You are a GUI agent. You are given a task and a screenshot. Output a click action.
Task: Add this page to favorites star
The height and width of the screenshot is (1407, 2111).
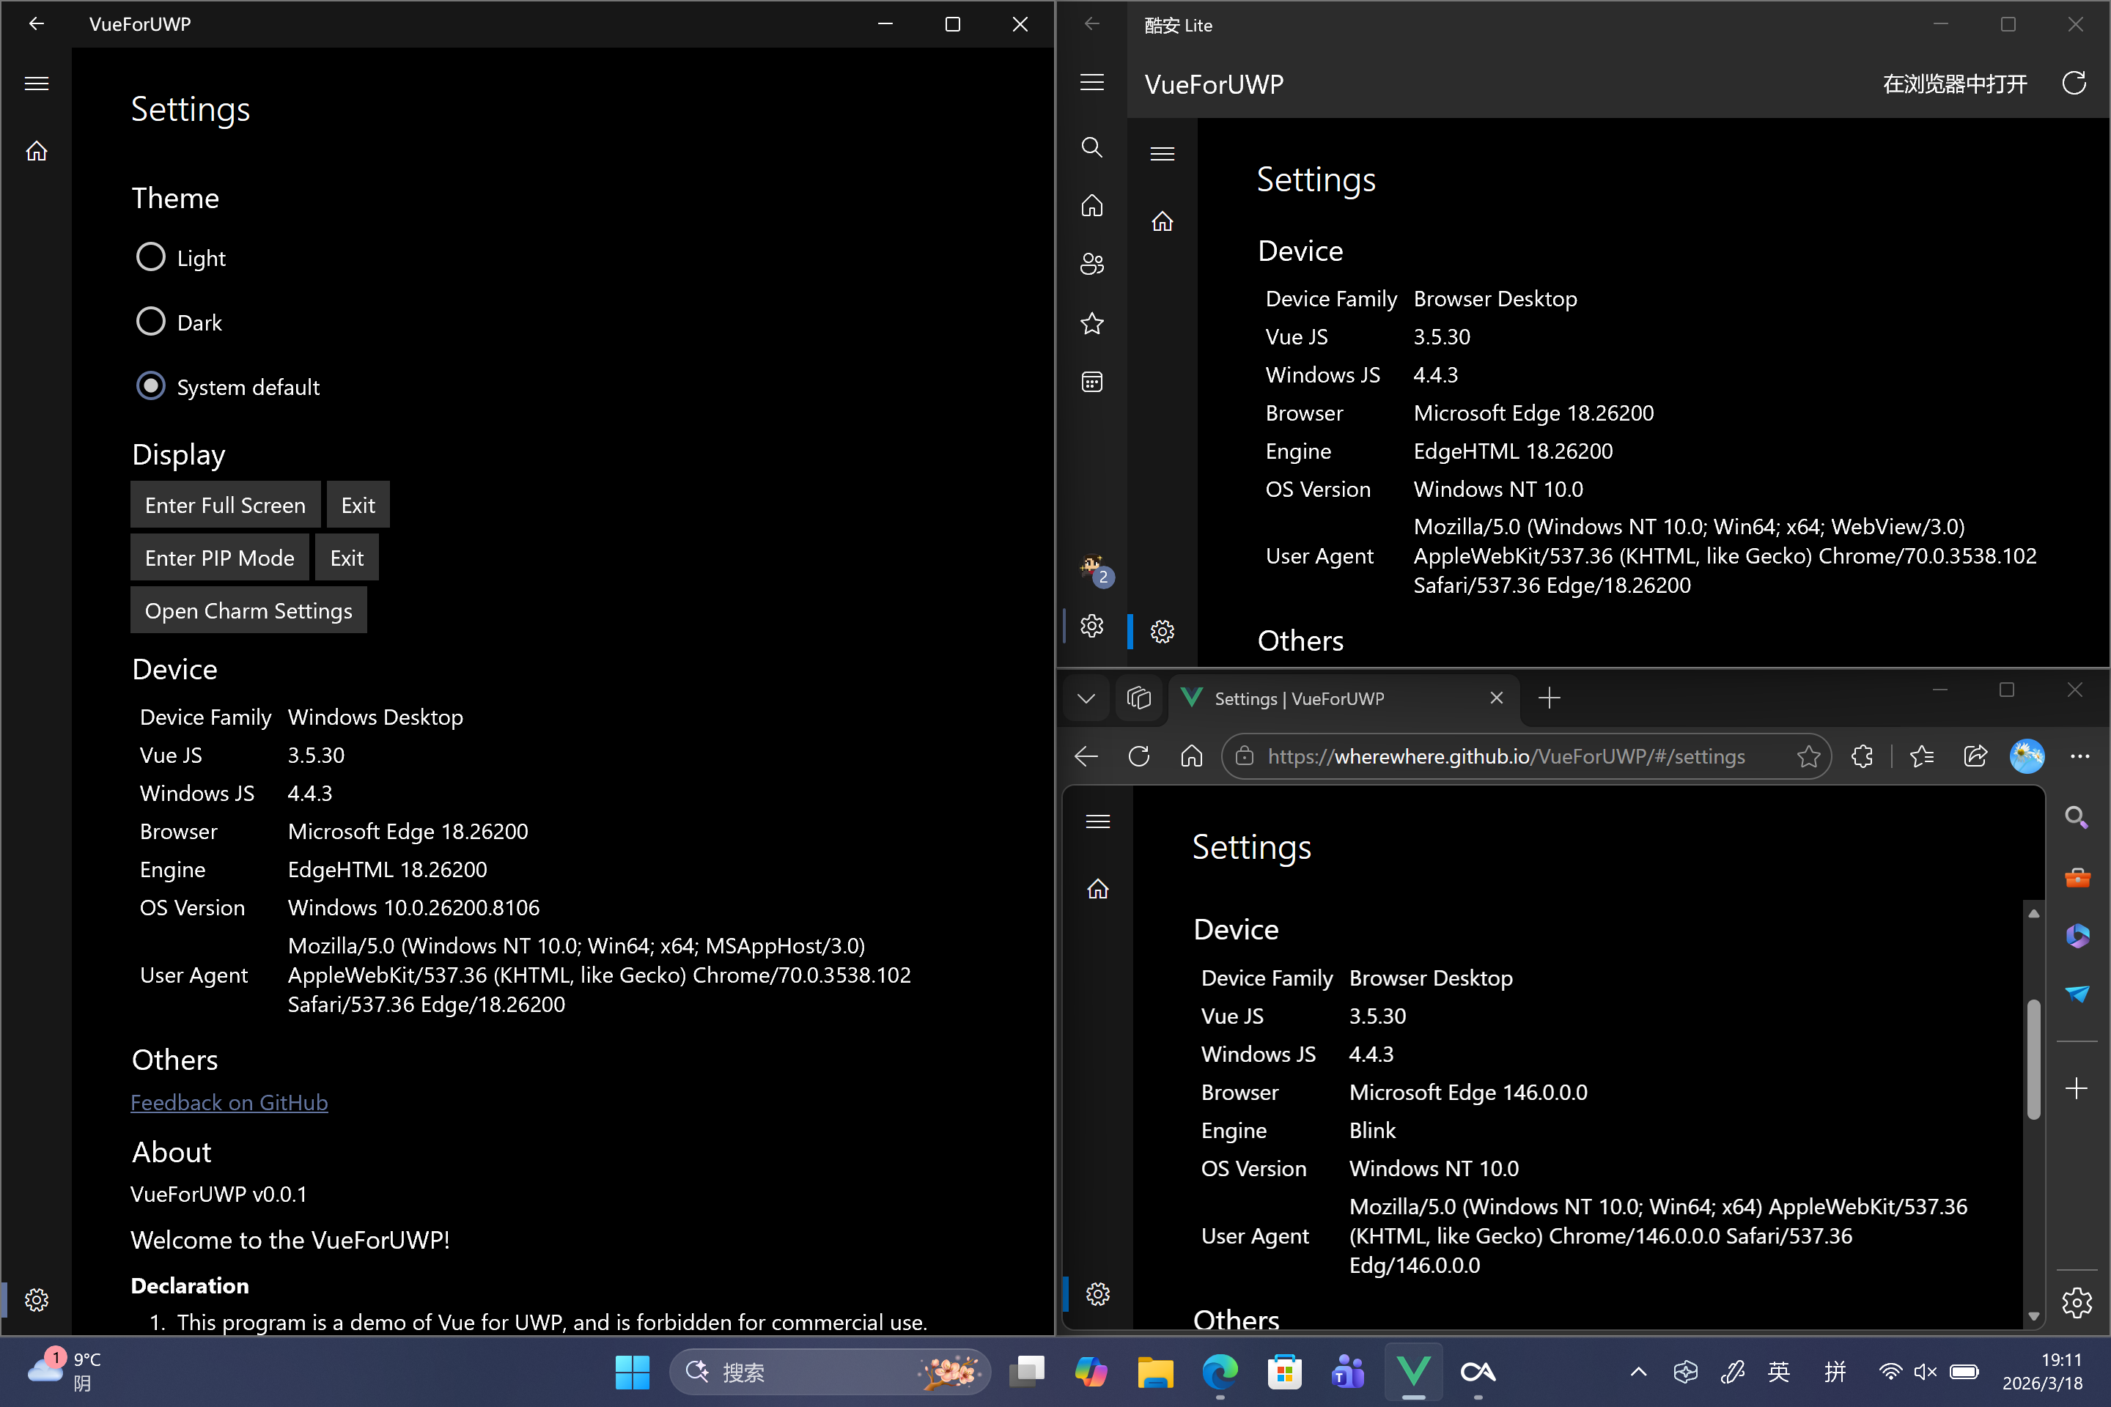1808,756
